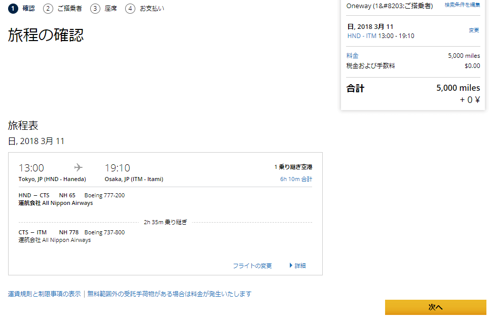The height and width of the screenshot is (319, 493).
Task: Click the airplane icon between flight times
Action: (x=78, y=168)
